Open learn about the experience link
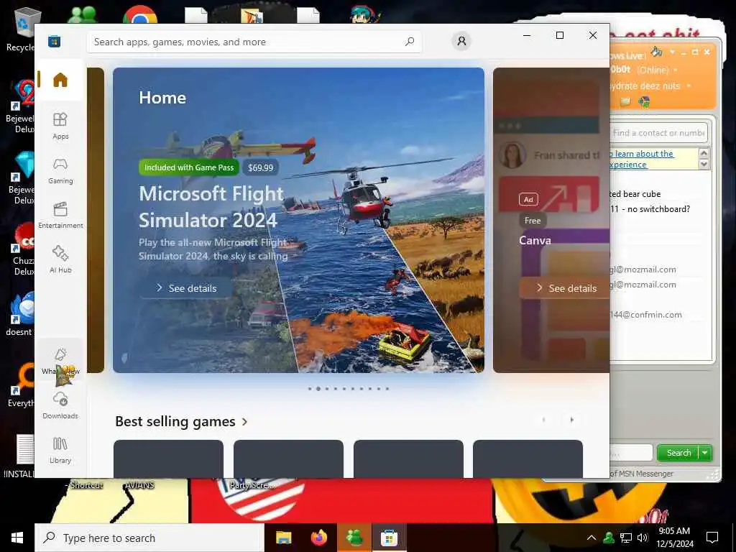Image resolution: width=736 pixels, height=552 pixels. pyautogui.click(x=641, y=159)
